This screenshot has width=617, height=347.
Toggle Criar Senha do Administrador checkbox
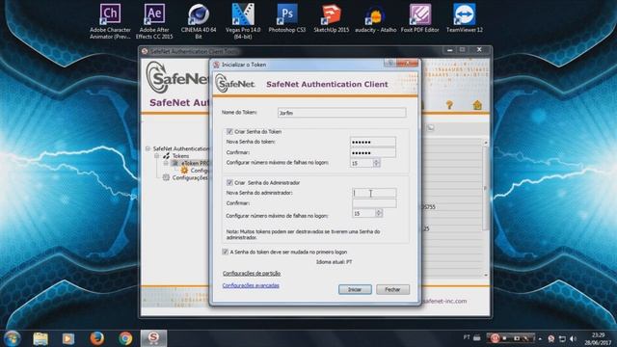pos(229,182)
